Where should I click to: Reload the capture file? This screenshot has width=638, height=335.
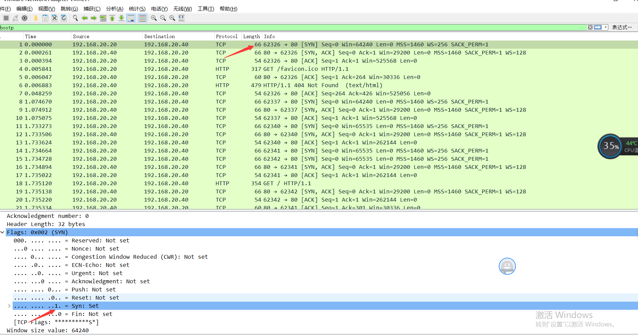[64, 18]
